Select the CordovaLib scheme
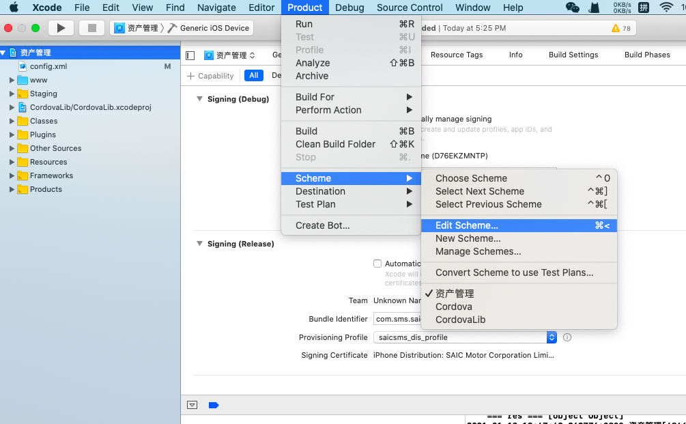Screen dimensions: 686x424 pyautogui.click(x=519, y=320)
